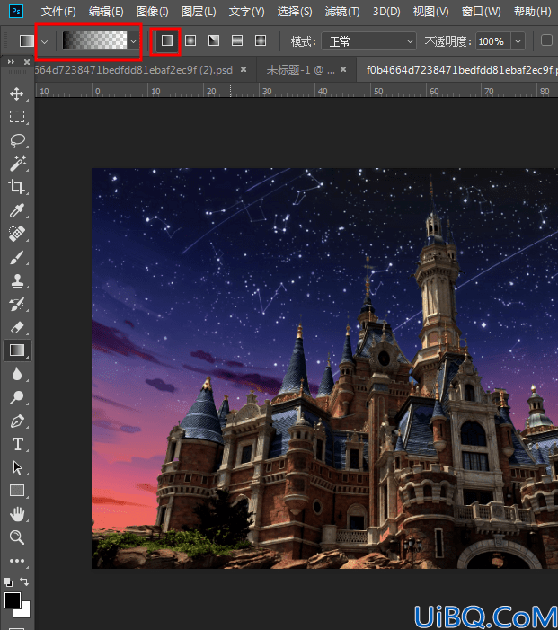Viewport: 558px width, 630px height.
Task: Choose the Linear Gradient style
Action: point(167,40)
